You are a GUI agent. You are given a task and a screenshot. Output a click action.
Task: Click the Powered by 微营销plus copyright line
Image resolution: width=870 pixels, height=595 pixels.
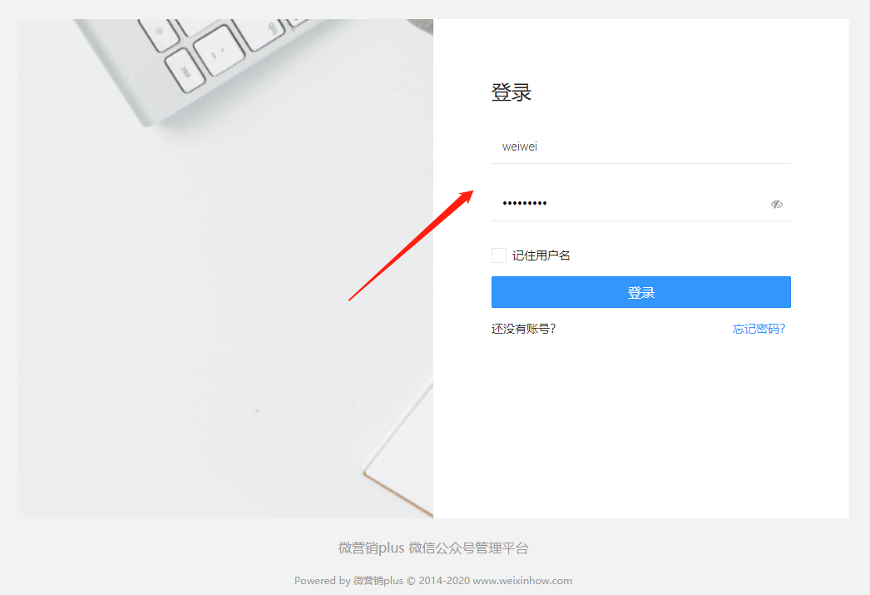pyautogui.click(x=433, y=581)
